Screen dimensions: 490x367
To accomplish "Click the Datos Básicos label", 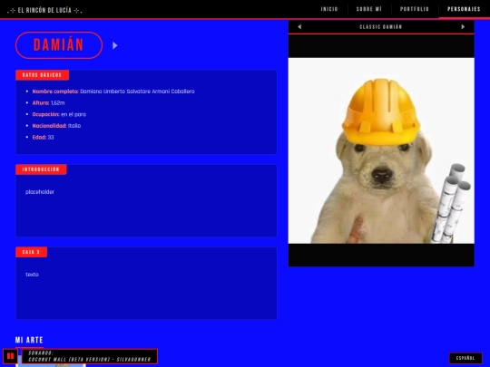I will 42,75.
